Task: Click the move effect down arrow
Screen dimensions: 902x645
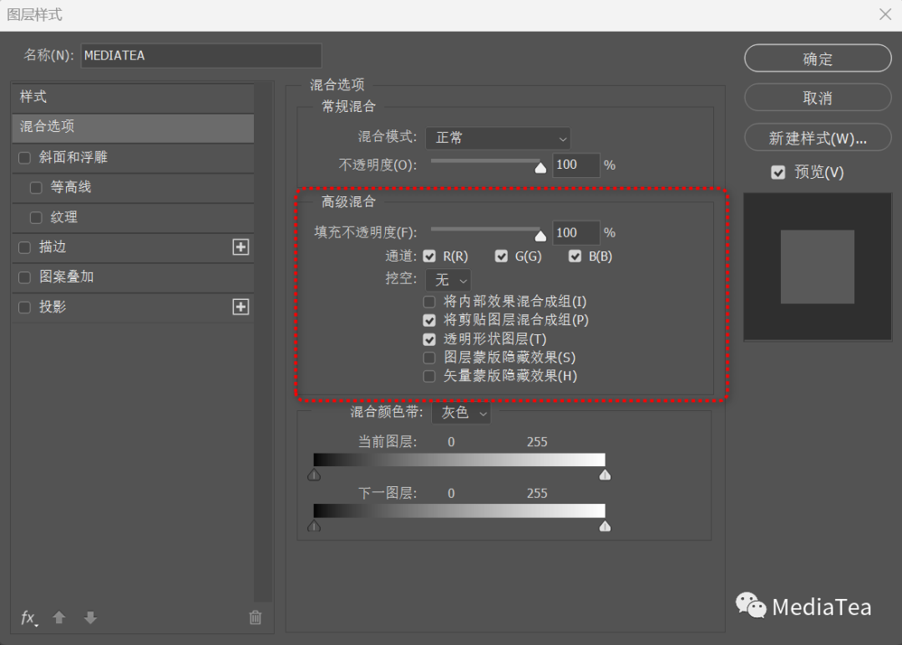Action: 89,617
